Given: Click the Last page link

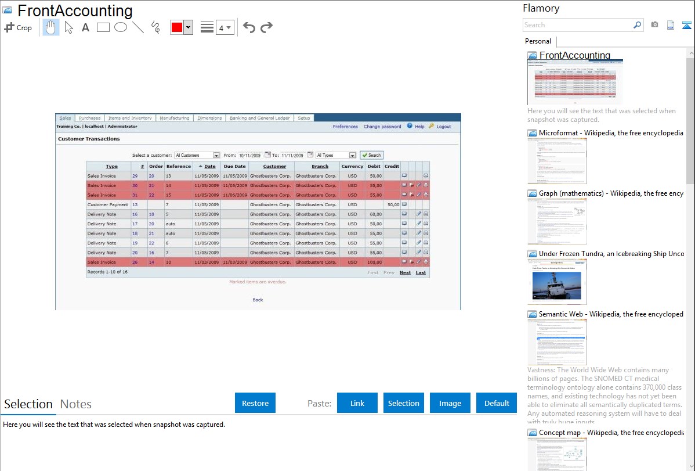Looking at the screenshot, I should tap(421, 272).
